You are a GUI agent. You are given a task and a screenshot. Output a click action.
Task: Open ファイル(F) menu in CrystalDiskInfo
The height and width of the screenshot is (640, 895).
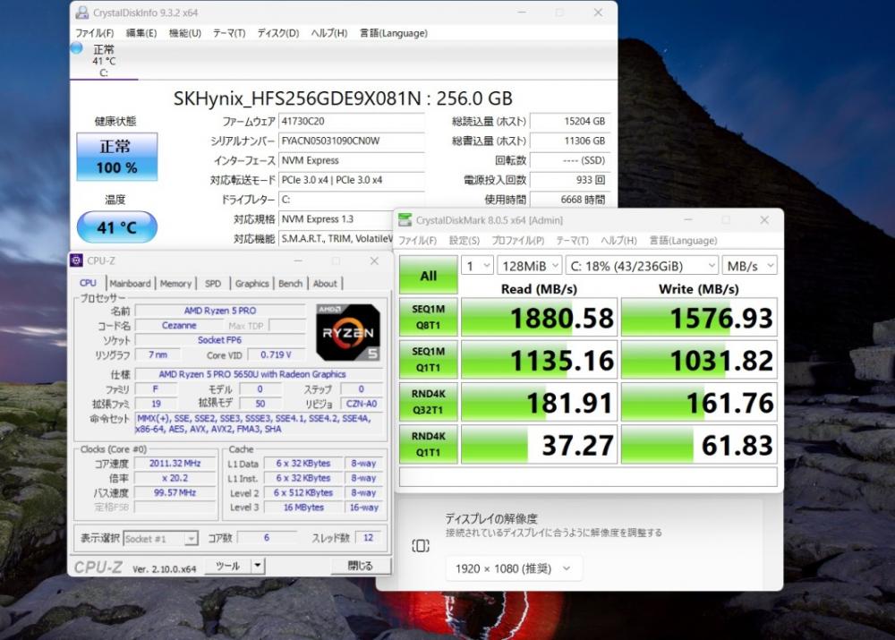[x=95, y=33]
